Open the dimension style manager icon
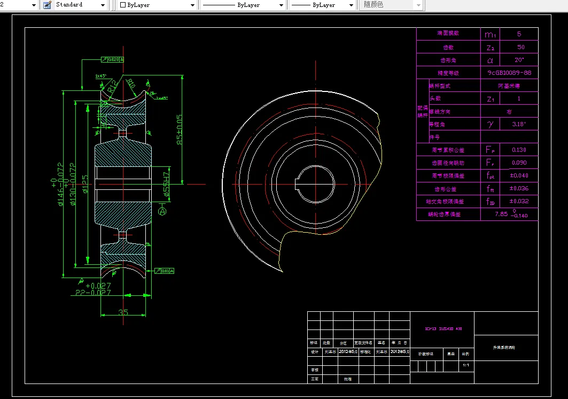This screenshot has width=568, height=399. (x=47, y=5)
